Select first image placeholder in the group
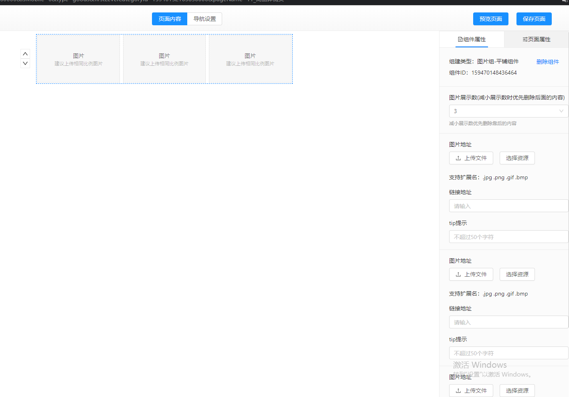The height and width of the screenshot is (397, 569). pos(79,59)
